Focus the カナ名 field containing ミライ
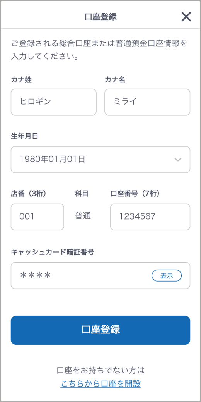 pyautogui.click(x=147, y=102)
